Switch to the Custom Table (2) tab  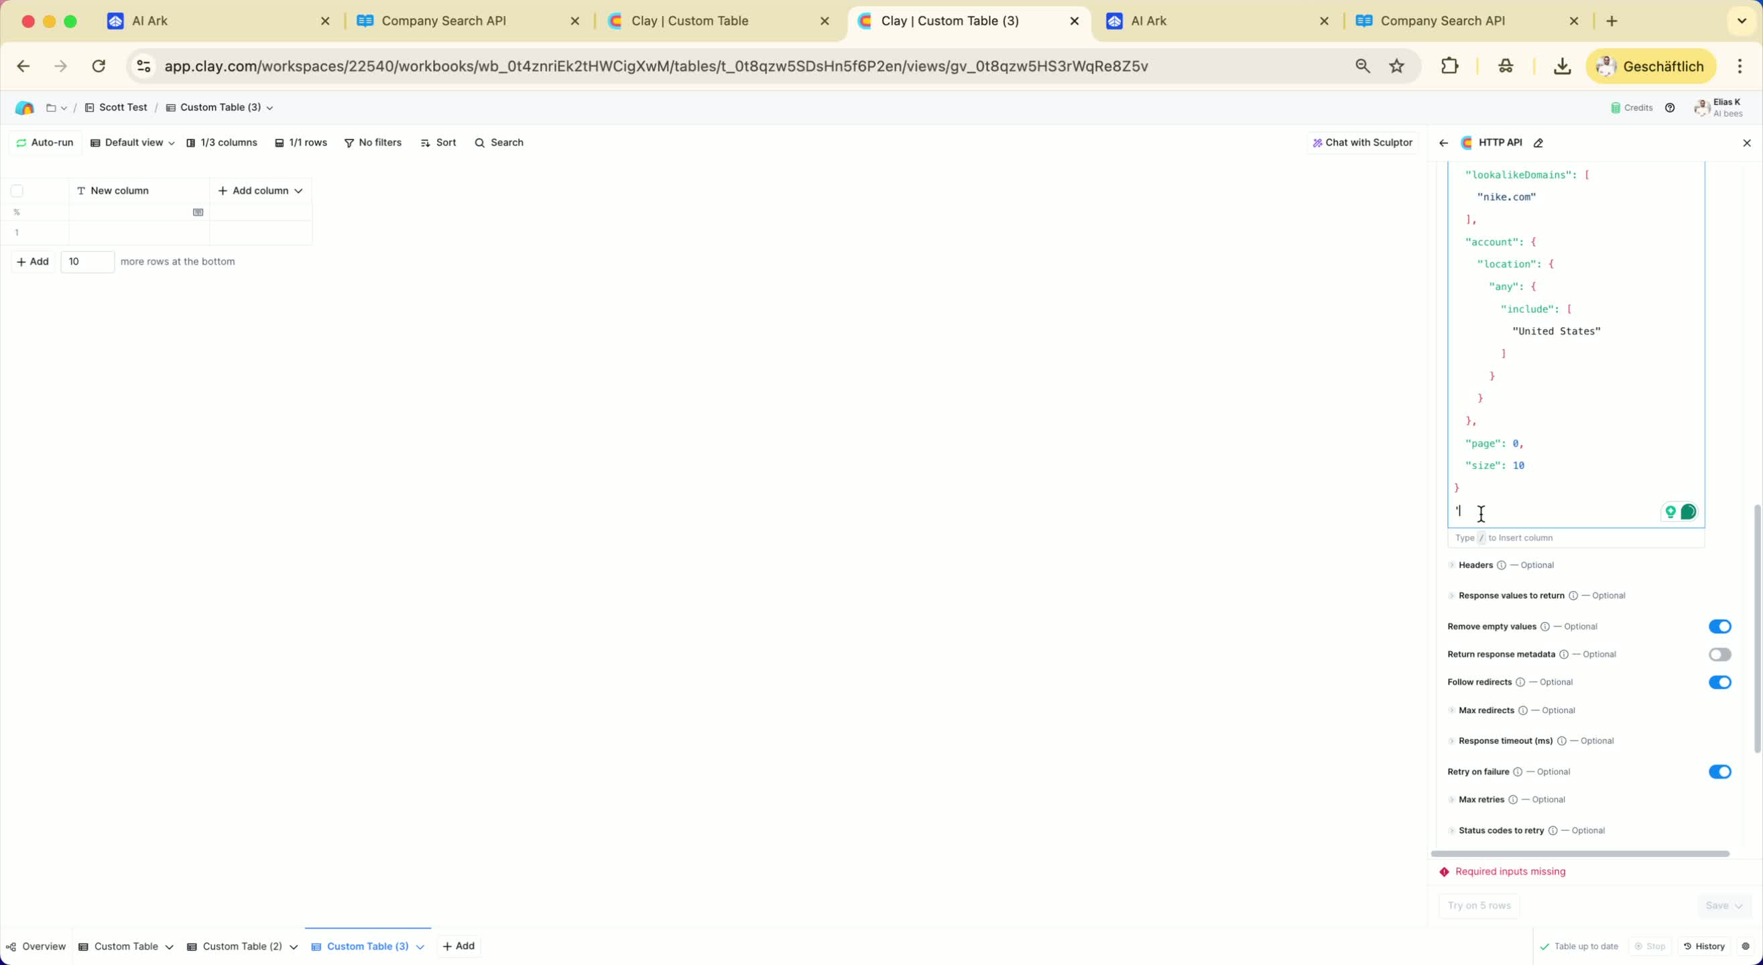tap(242, 946)
